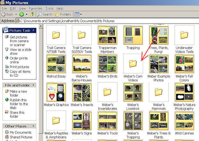199x141 pixels.
Task: Click the slide show screen icon
Action: pyautogui.click(x=7, y=49)
